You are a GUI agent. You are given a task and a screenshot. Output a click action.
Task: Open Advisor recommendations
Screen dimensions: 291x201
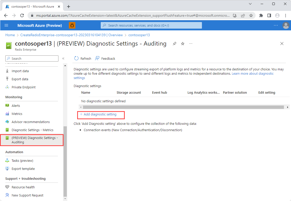7,122
